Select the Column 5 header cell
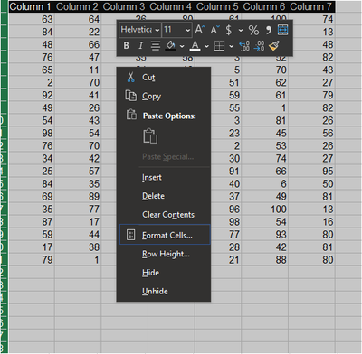 point(218,6)
